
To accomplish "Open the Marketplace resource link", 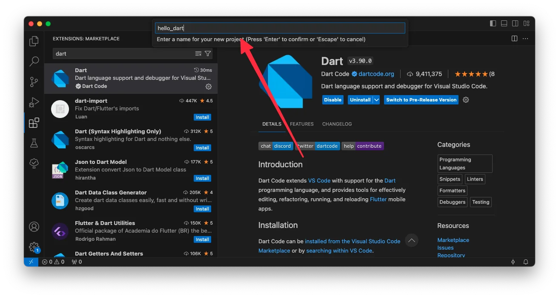I will click(453, 240).
